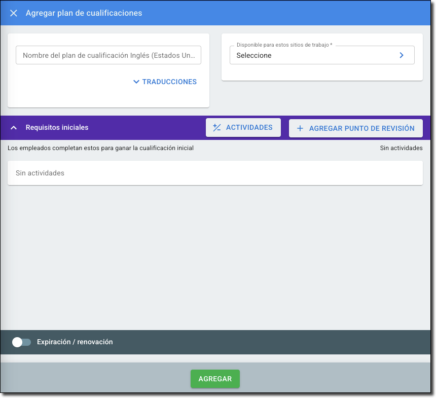Collapse Requisitos iniciales using the up chevron
The width and height of the screenshot is (436, 398).
14,128
